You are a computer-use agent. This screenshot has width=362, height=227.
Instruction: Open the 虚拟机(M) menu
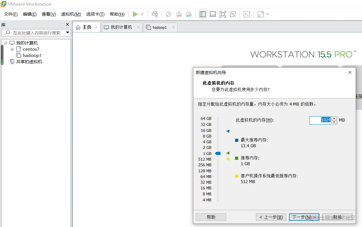click(x=71, y=14)
